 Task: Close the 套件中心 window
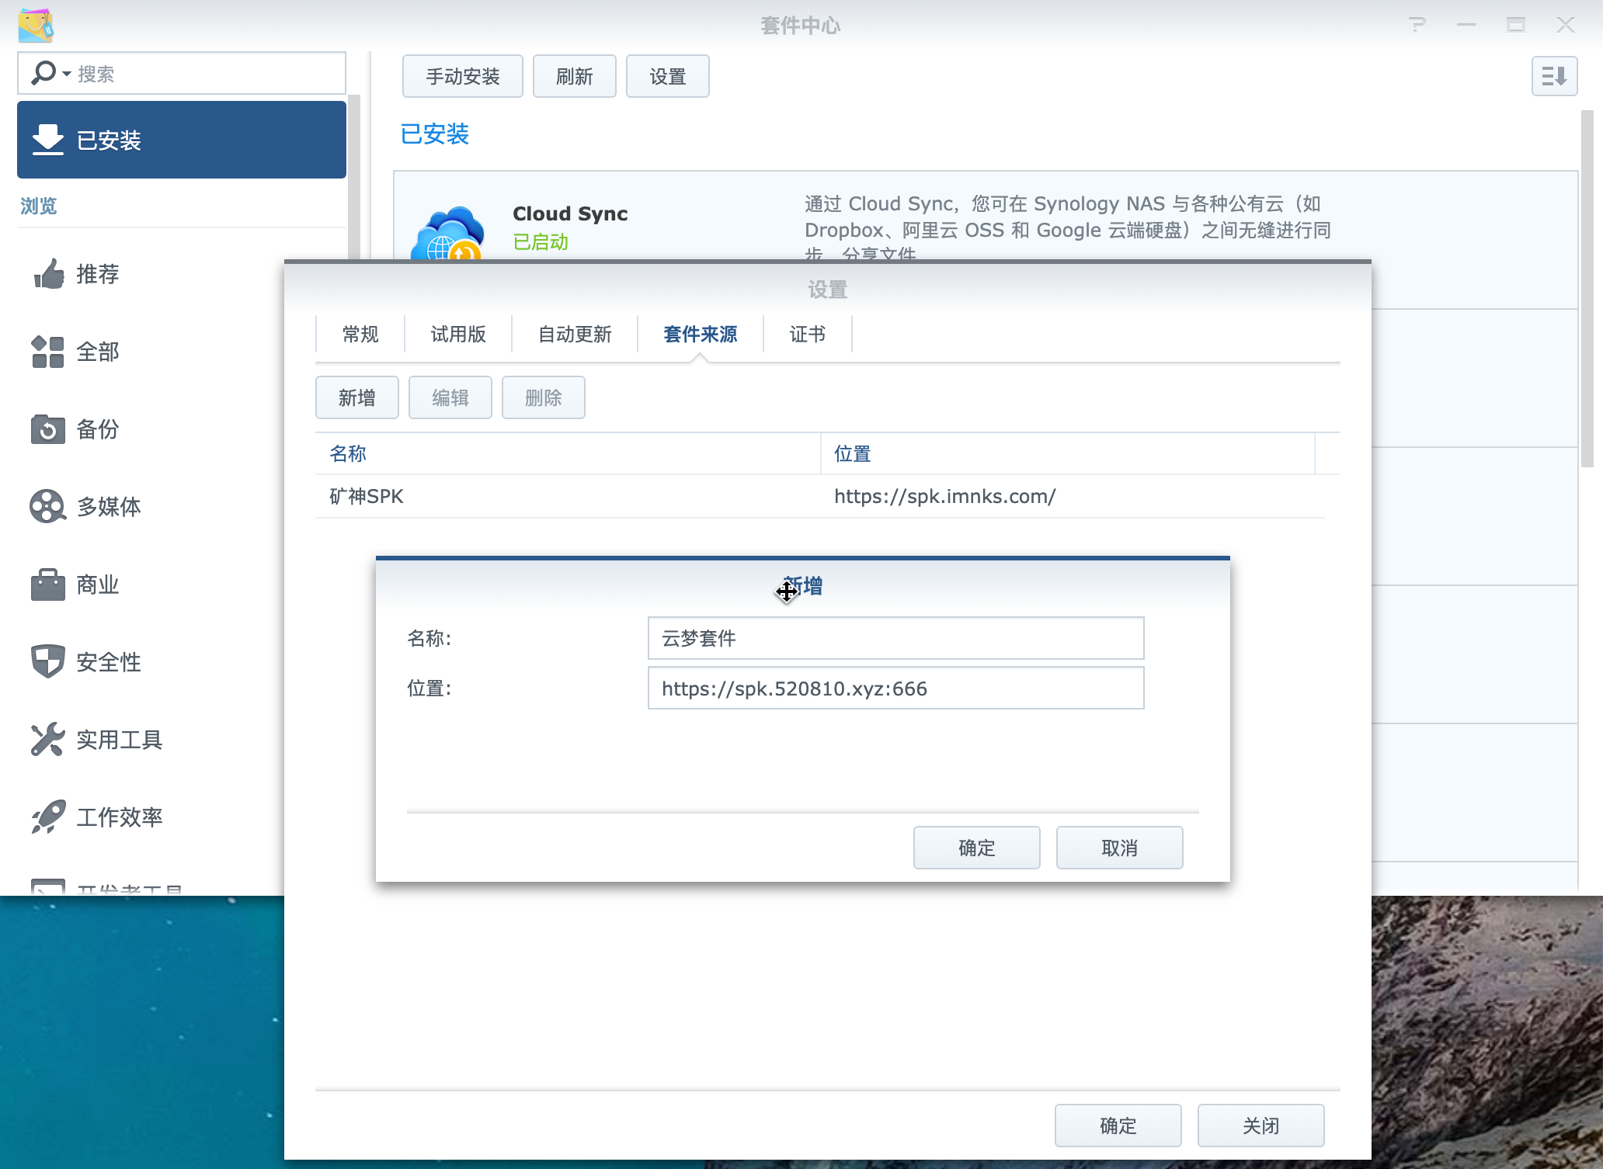(x=1566, y=25)
